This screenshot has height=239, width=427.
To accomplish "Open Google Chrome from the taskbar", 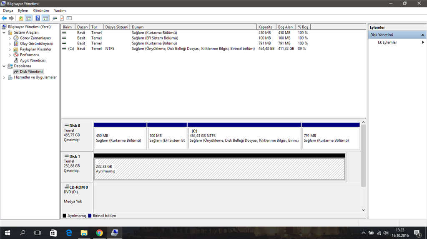I will click(99, 233).
